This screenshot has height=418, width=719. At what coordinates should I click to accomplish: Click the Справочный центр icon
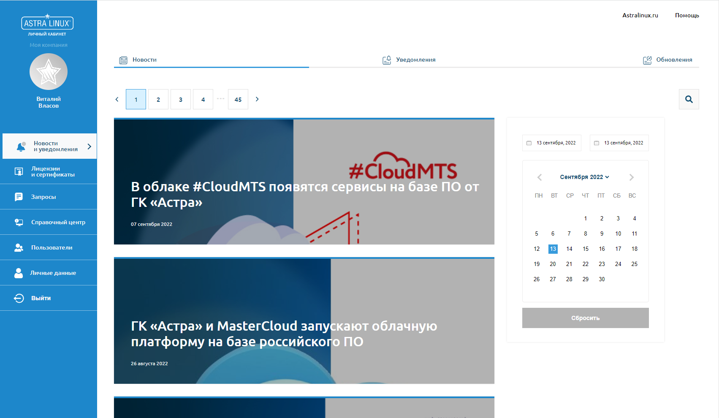pos(19,222)
